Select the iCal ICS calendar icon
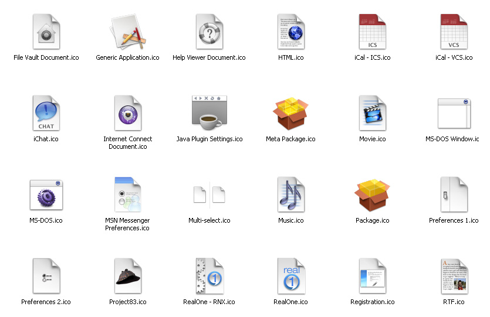This screenshot has height=317, width=490. pyautogui.click(x=373, y=32)
